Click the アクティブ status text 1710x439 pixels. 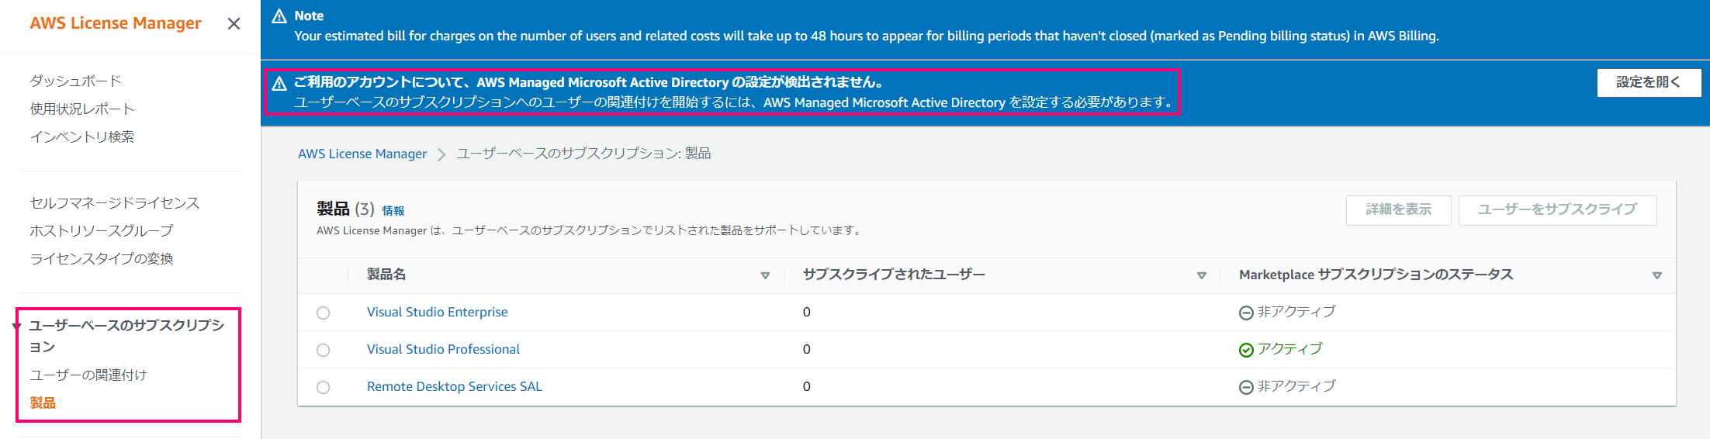(1289, 349)
